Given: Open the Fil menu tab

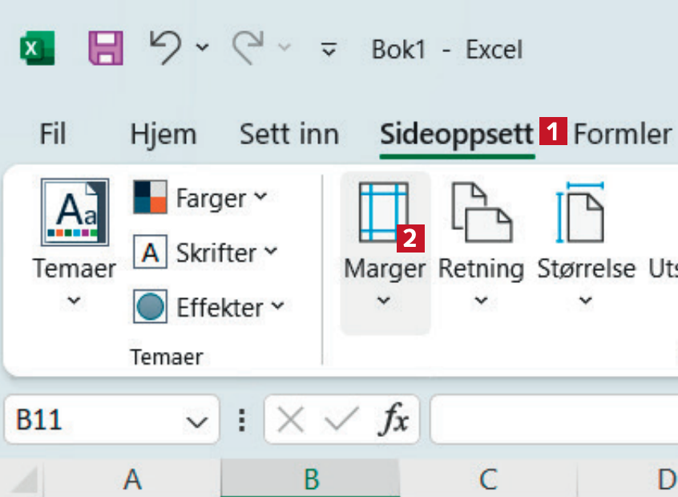Looking at the screenshot, I should [52, 134].
